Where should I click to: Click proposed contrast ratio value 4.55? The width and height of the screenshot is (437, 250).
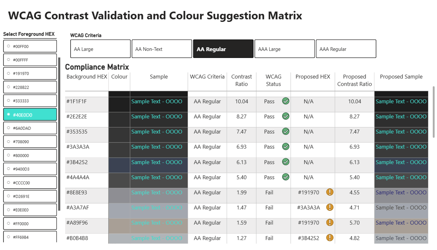(x=355, y=192)
